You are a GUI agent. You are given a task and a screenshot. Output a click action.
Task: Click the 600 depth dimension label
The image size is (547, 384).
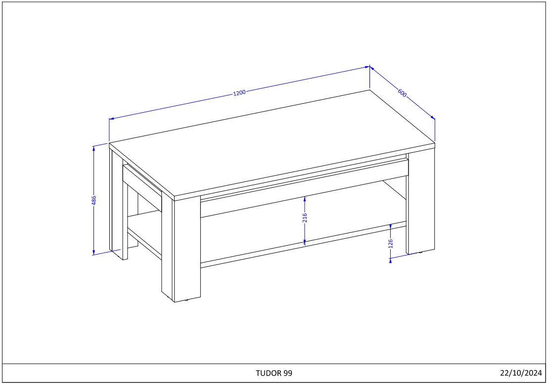pos(402,93)
